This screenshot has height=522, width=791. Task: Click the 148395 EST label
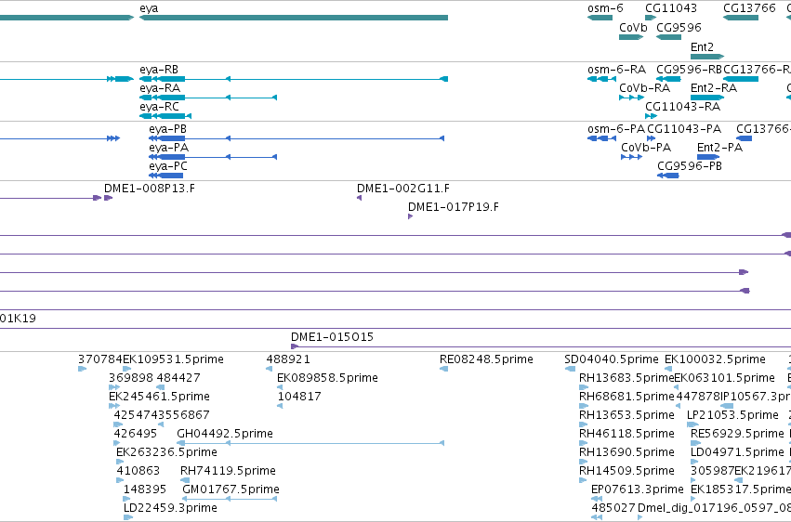pyautogui.click(x=145, y=489)
